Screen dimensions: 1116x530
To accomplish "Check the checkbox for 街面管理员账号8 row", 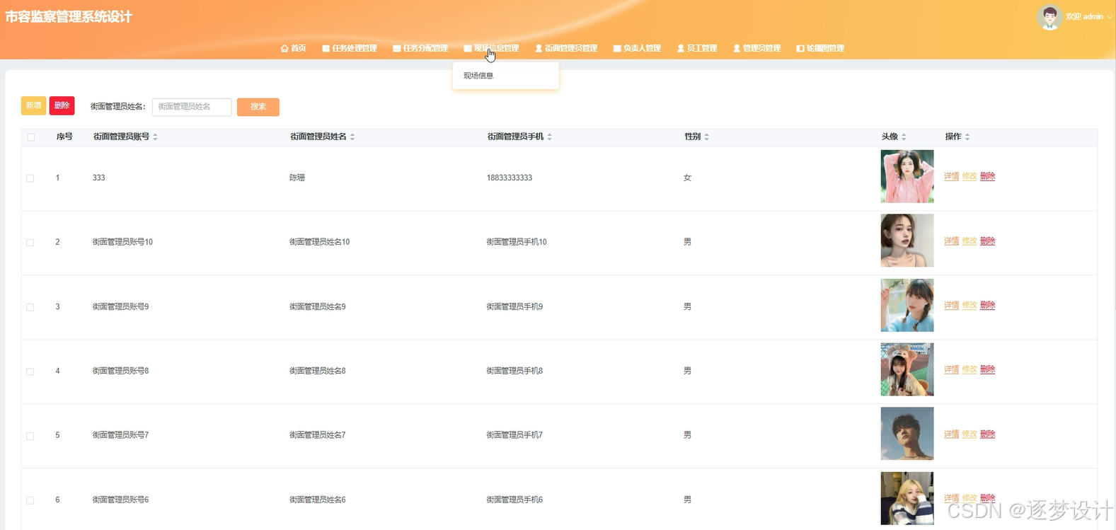I will coord(30,371).
